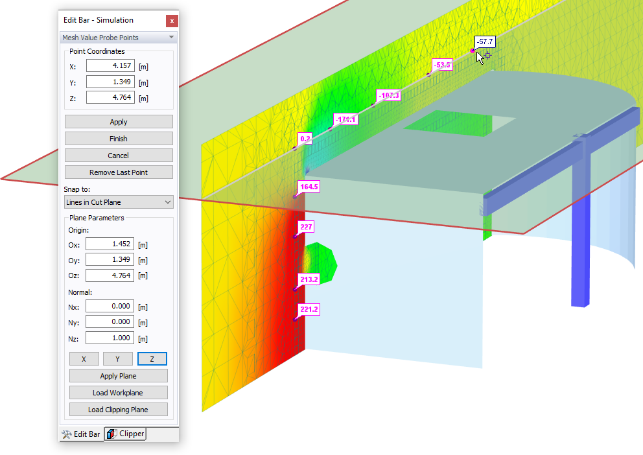This screenshot has height=455, width=643.
Task: Set plane normal with X button
Action: coord(84,358)
